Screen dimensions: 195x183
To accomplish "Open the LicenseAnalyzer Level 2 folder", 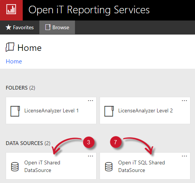I will (x=145, y=110).
